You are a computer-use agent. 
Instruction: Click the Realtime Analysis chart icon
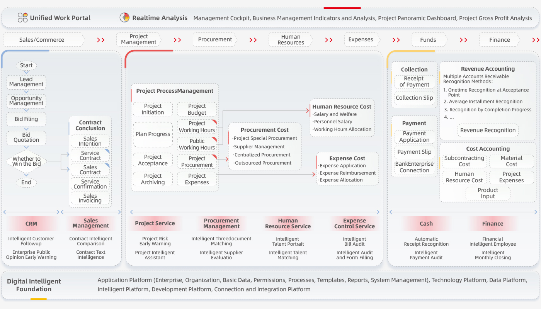tap(124, 18)
